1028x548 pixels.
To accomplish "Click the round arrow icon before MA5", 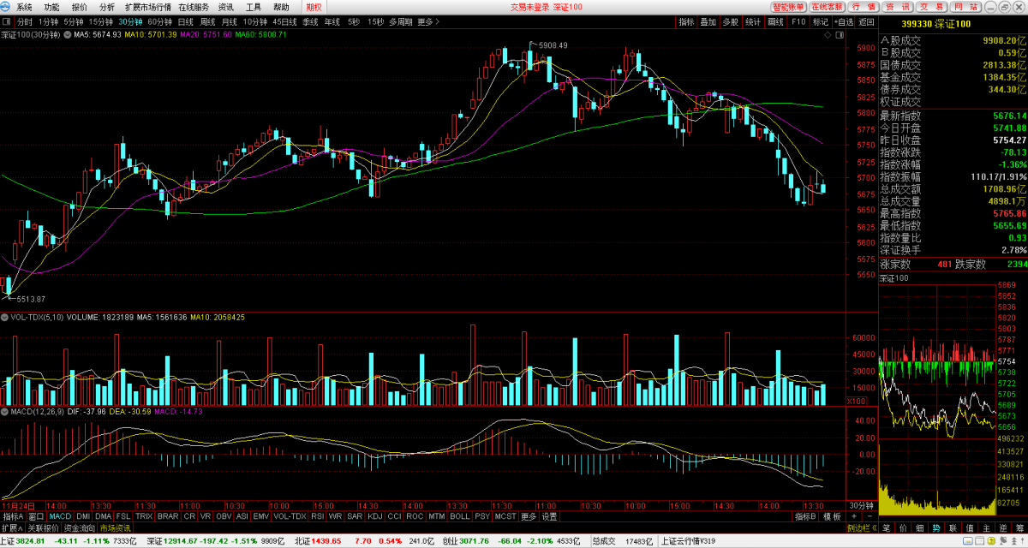I will point(69,35).
